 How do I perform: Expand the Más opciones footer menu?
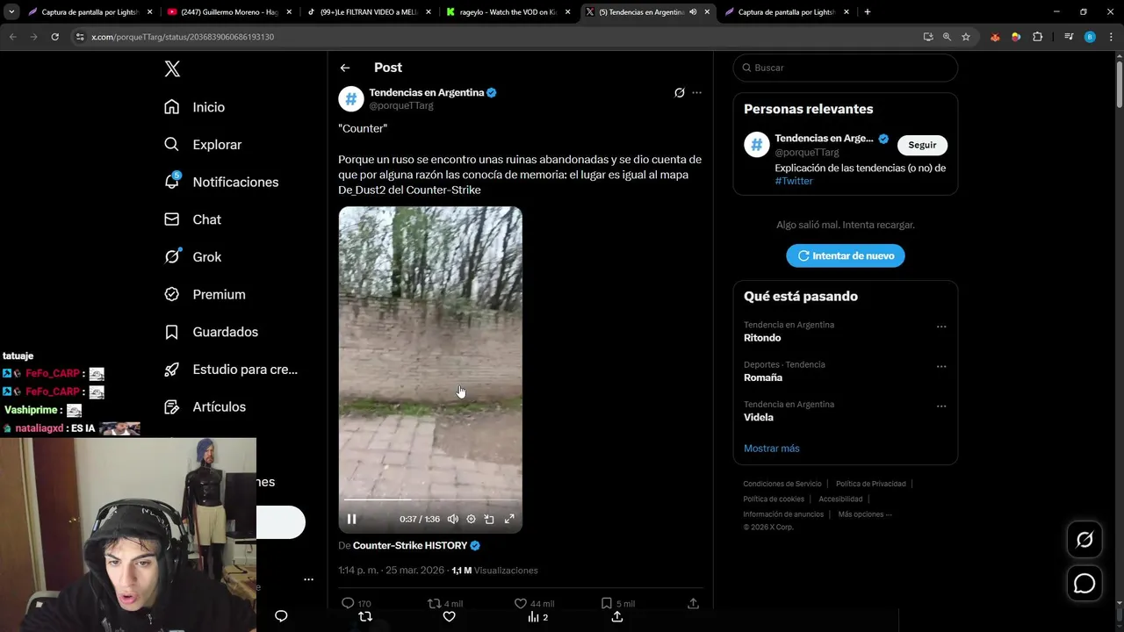(865, 514)
